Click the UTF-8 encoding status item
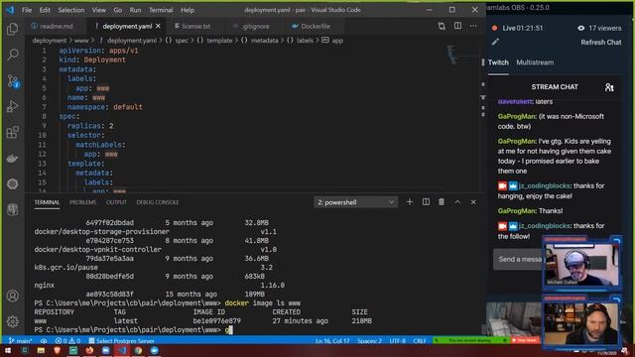 point(398,341)
